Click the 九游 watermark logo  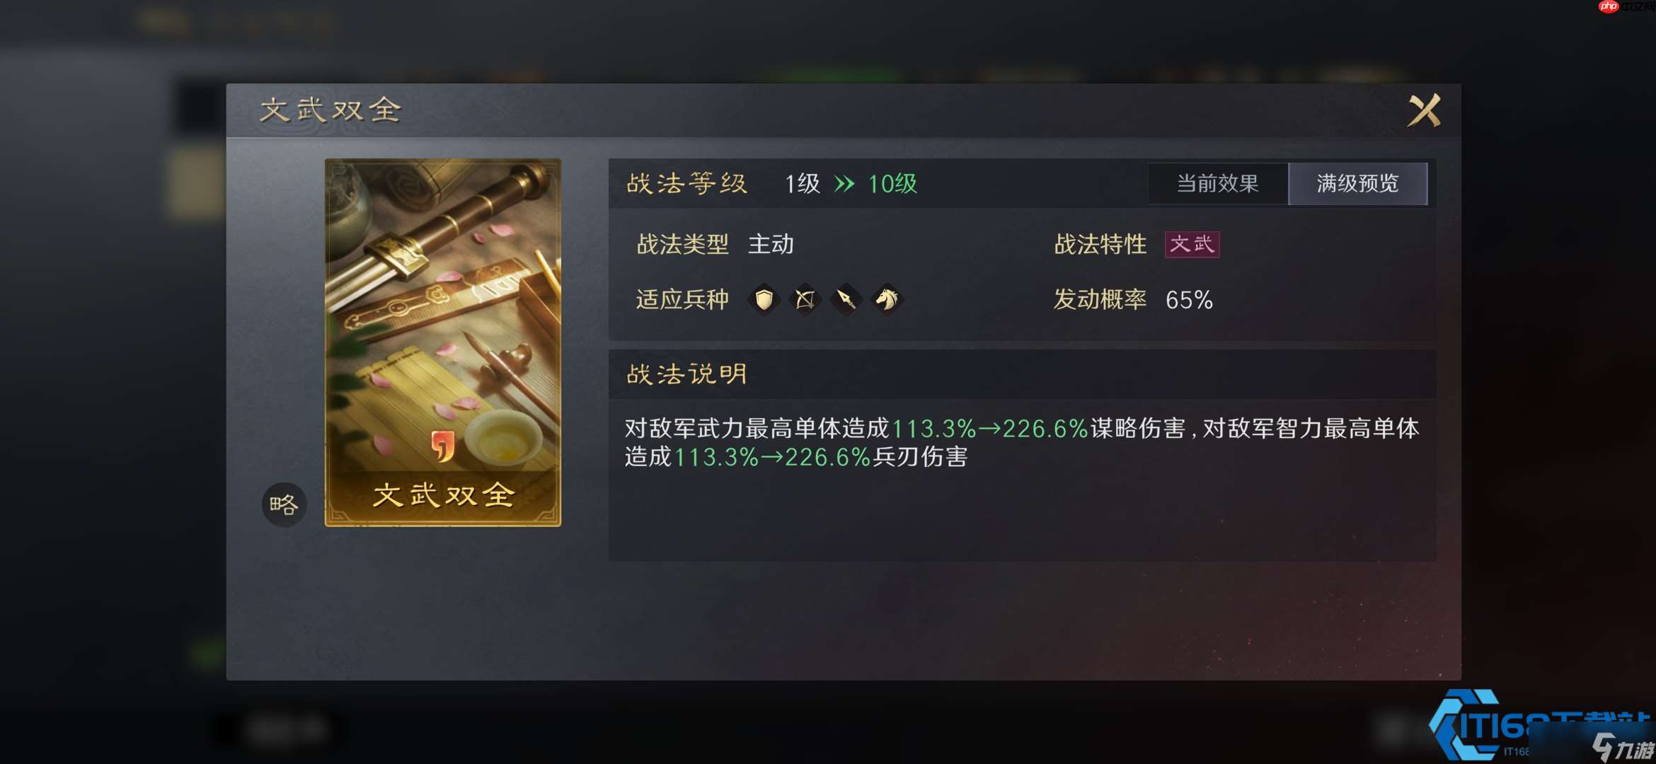(1623, 748)
